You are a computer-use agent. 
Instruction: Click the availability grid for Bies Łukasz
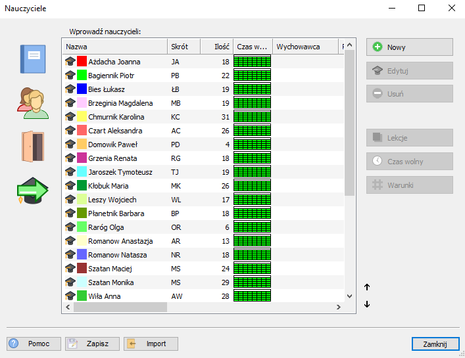252,89
